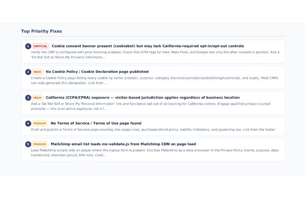Click the MEDIUM tag on Terms of Service item
This screenshot has height=221, width=305.
[x=40, y=123]
